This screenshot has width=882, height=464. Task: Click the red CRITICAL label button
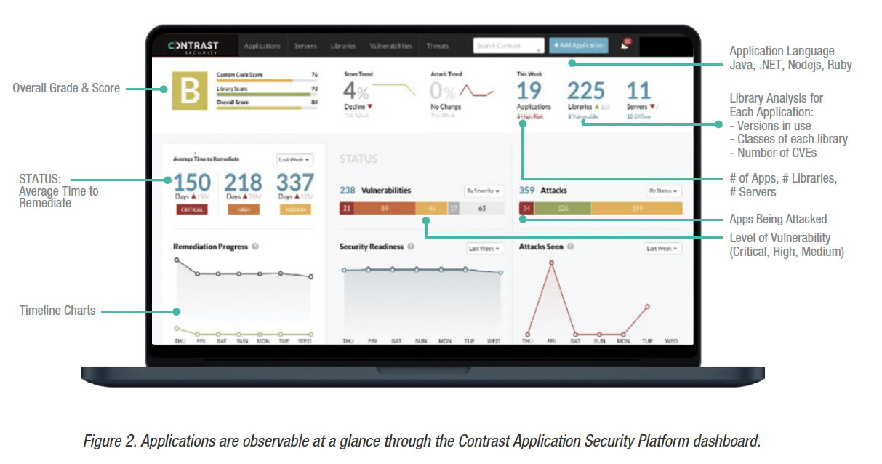(x=191, y=209)
